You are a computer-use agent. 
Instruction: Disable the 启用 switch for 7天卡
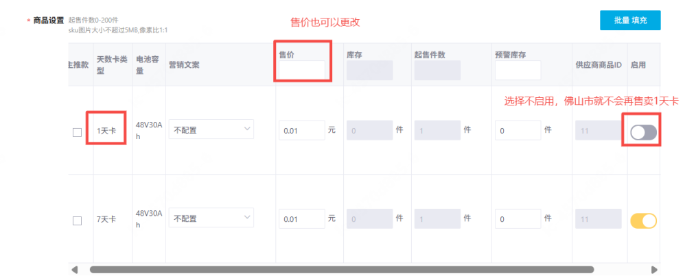pos(643,221)
